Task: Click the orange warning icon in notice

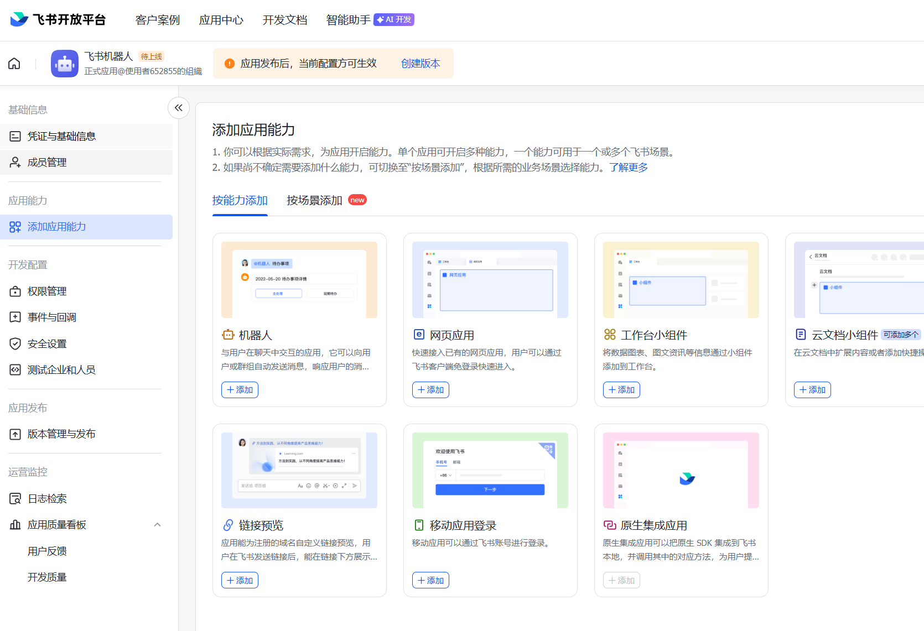Action: (x=230, y=64)
